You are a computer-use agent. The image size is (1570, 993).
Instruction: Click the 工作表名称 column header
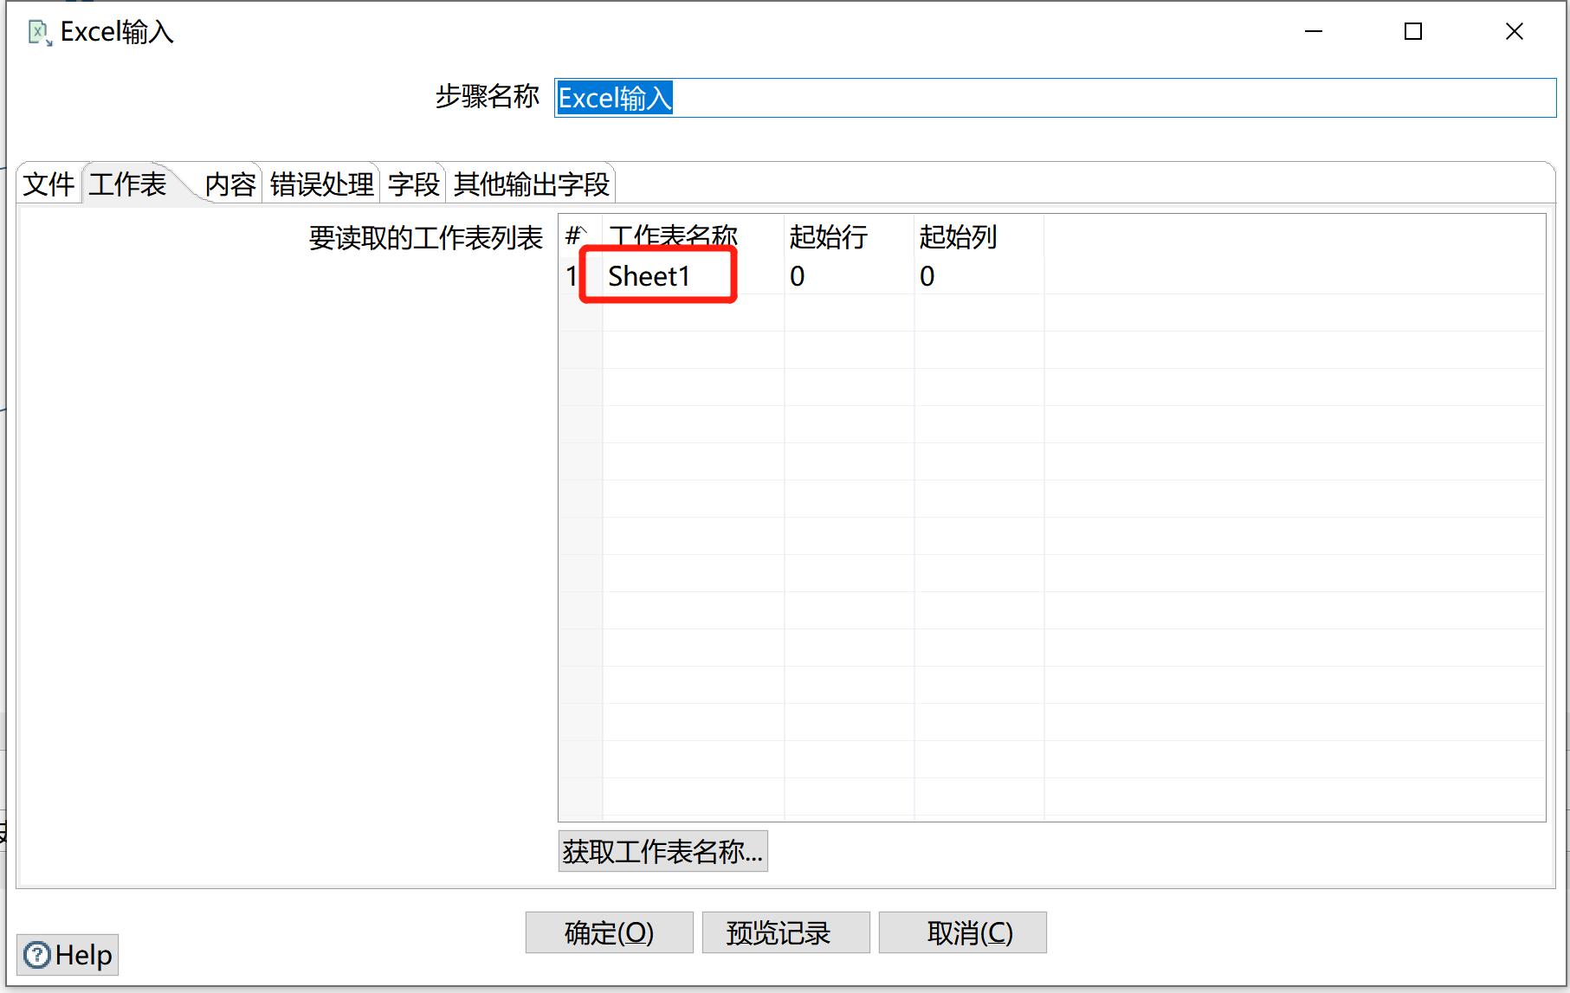click(693, 236)
